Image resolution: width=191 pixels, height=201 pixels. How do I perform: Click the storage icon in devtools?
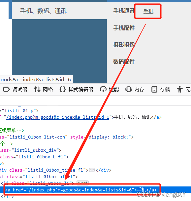pyautogui.click(x=154, y=89)
